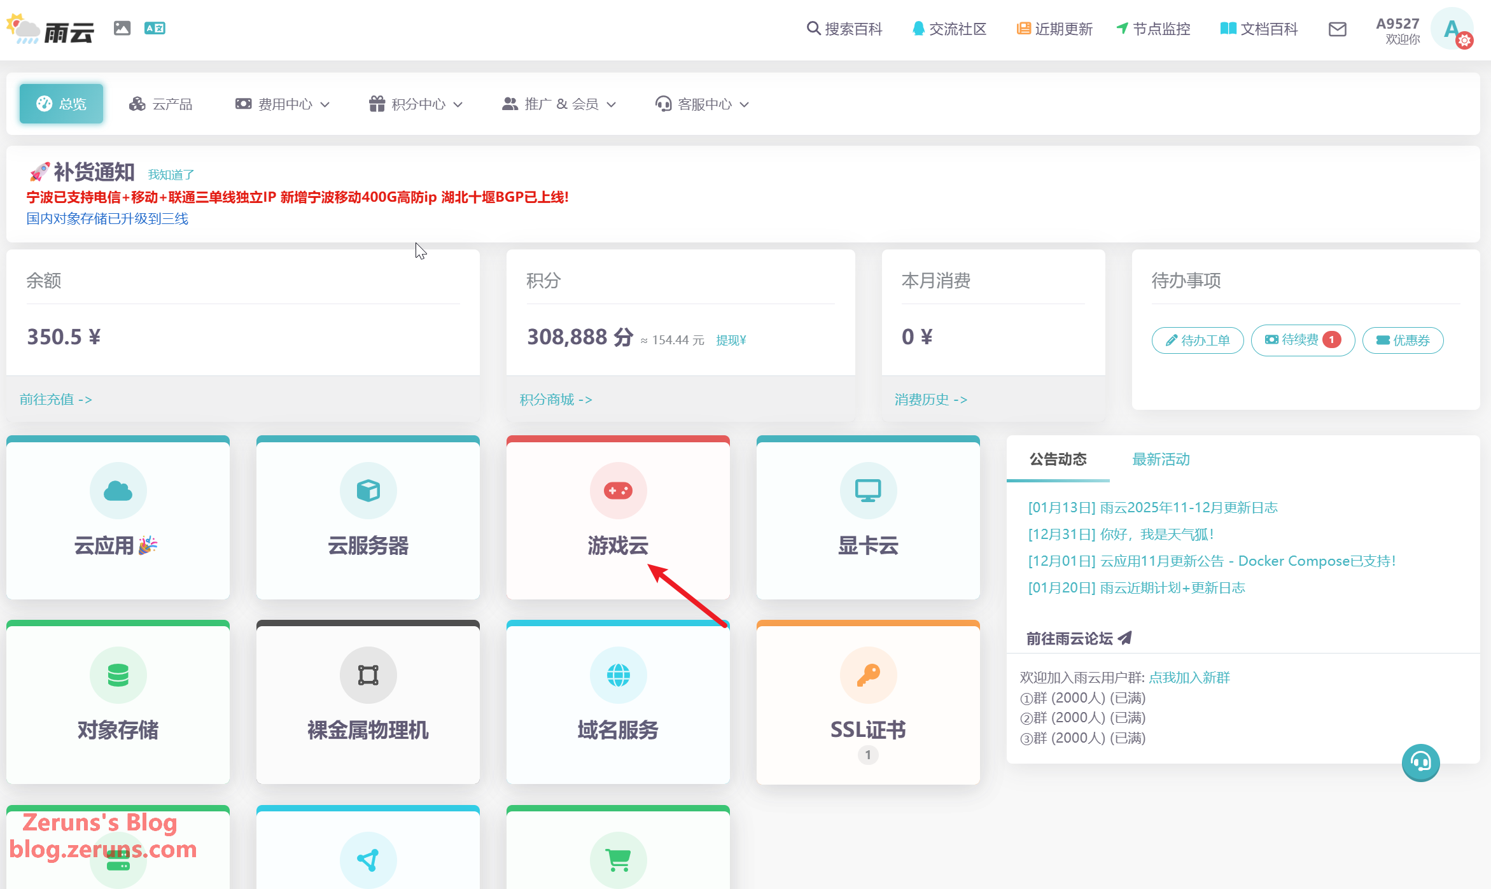Open 搜索百科 search in top bar
1491x889 pixels.
[x=844, y=29]
